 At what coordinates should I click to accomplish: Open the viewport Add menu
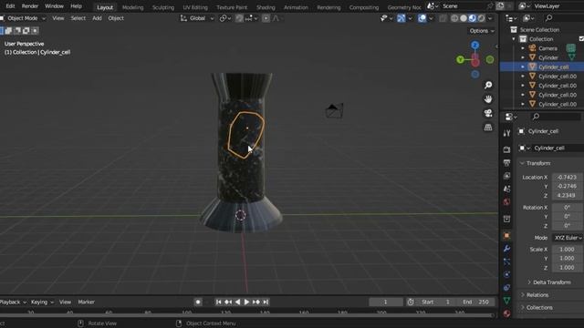click(x=97, y=18)
